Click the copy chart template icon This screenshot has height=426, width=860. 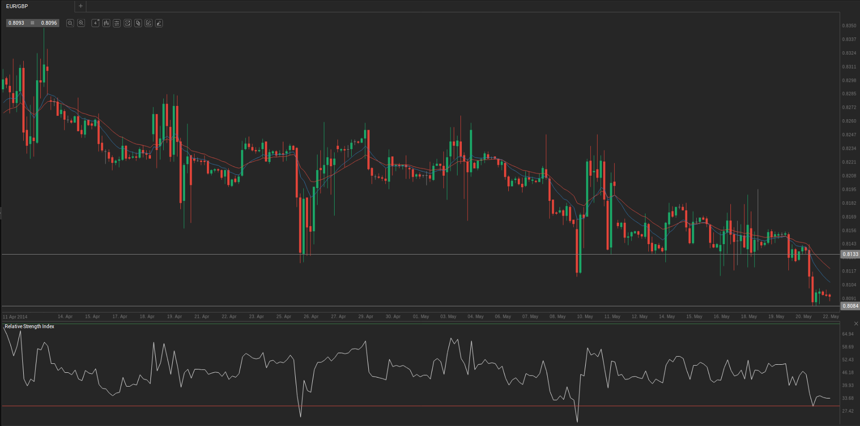(138, 23)
